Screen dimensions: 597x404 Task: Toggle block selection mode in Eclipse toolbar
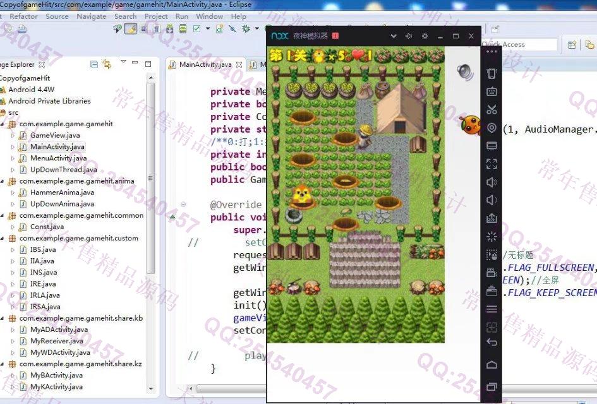pyautogui.click(x=144, y=29)
